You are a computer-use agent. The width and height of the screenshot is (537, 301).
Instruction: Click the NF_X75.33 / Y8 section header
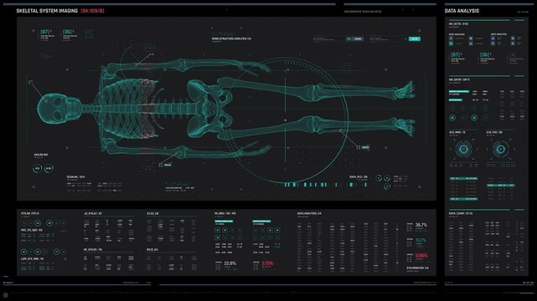point(93,250)
